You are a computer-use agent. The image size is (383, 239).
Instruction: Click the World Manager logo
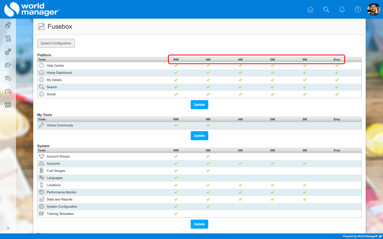tap(32, 9)
